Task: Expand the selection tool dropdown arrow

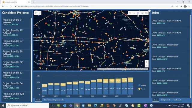Action: (40, 13)
